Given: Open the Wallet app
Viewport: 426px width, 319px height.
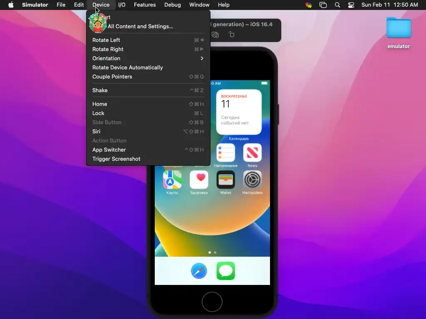Looking at the screenshot, I should [225, 179].
